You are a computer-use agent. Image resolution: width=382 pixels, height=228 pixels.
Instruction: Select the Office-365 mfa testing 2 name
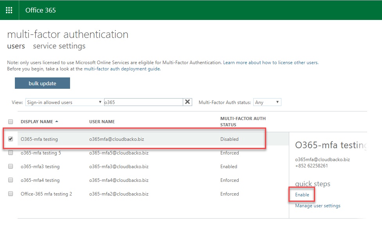tap(46, 194)
